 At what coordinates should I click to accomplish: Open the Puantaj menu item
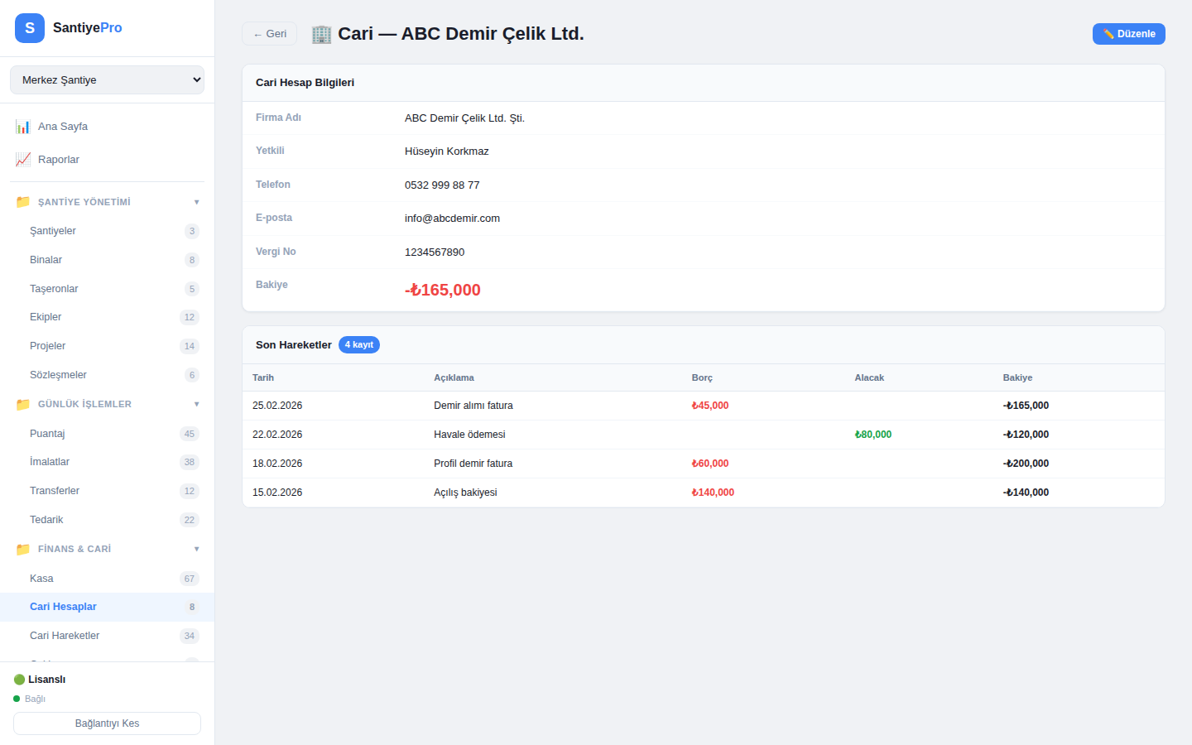tap(47, 434)
